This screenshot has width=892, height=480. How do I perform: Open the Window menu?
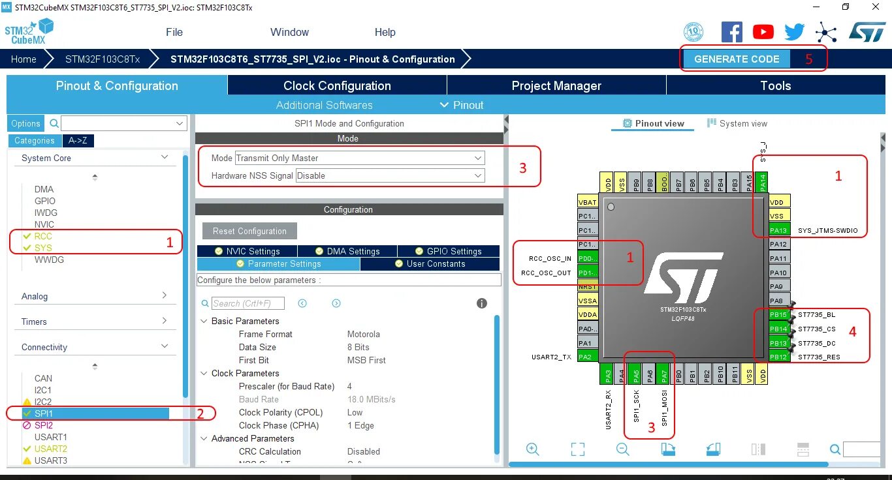(x=289, y=32)
